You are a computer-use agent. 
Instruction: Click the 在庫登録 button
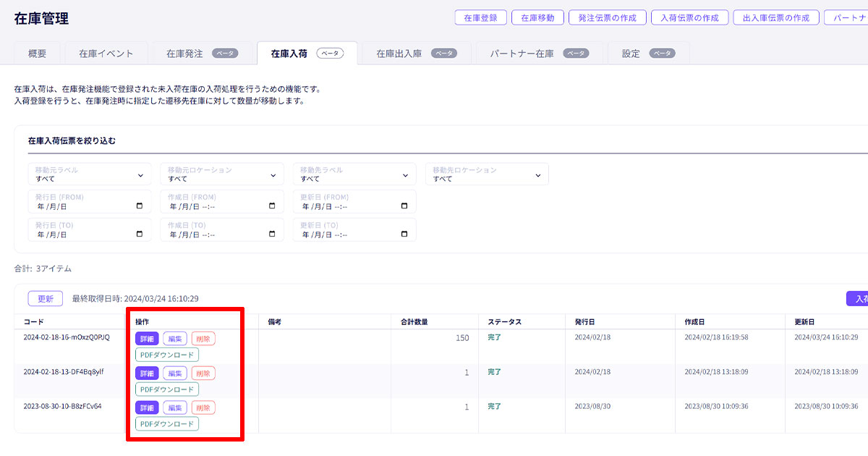480,18
